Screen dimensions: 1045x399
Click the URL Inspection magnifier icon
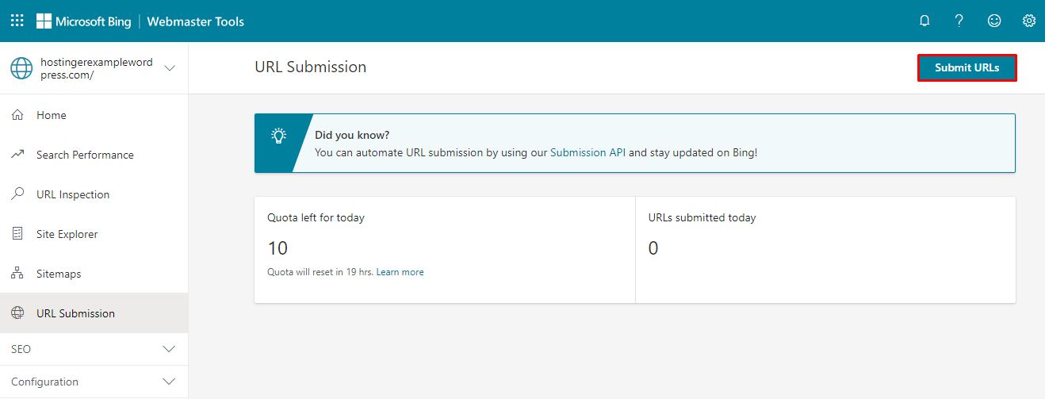17,194
